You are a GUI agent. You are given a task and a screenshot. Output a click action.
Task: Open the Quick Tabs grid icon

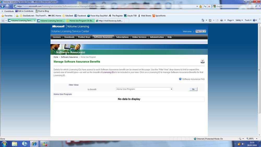pyautogui.click(x=3, y=20)
